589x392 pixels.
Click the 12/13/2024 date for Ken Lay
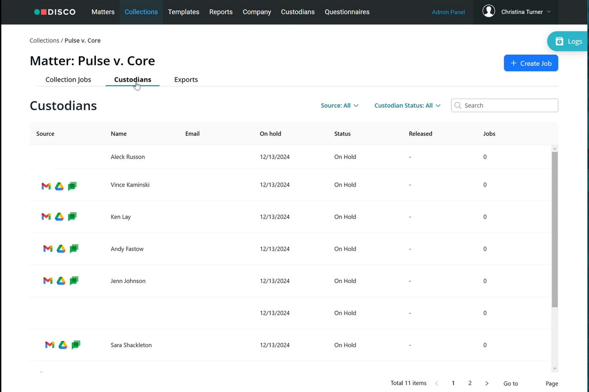275,217
